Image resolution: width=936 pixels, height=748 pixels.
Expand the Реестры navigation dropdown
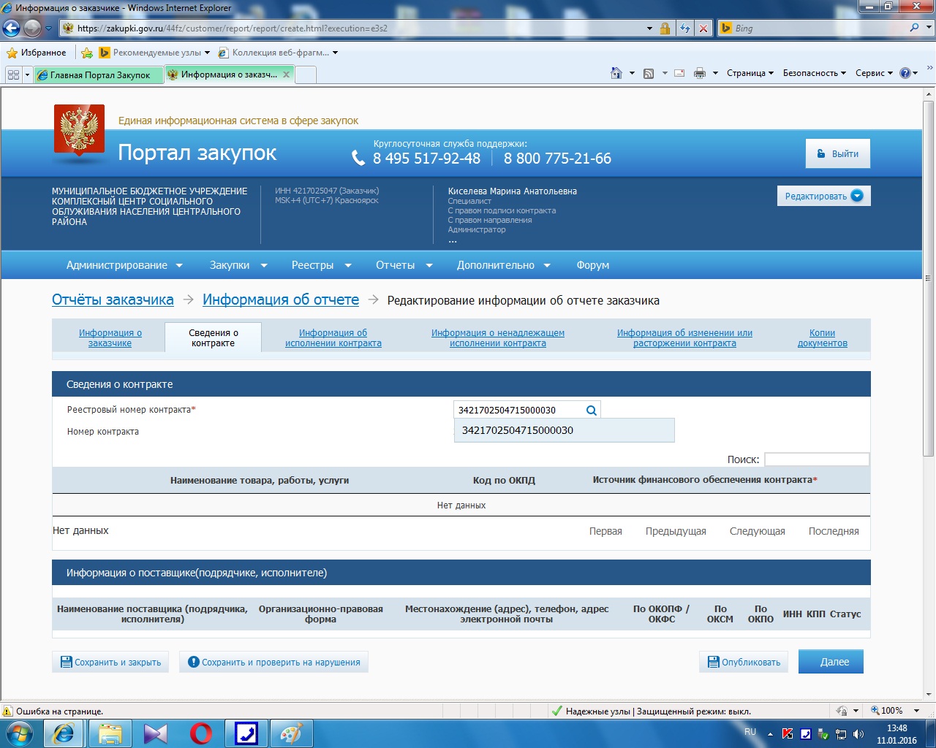[321, 265]
